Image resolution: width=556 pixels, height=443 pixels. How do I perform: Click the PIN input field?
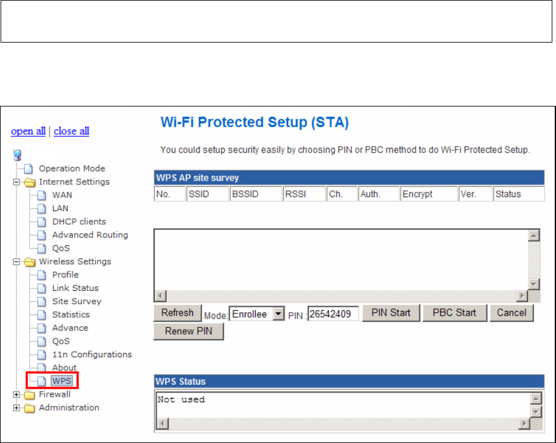pyautogui.click(x=333, y=314)
